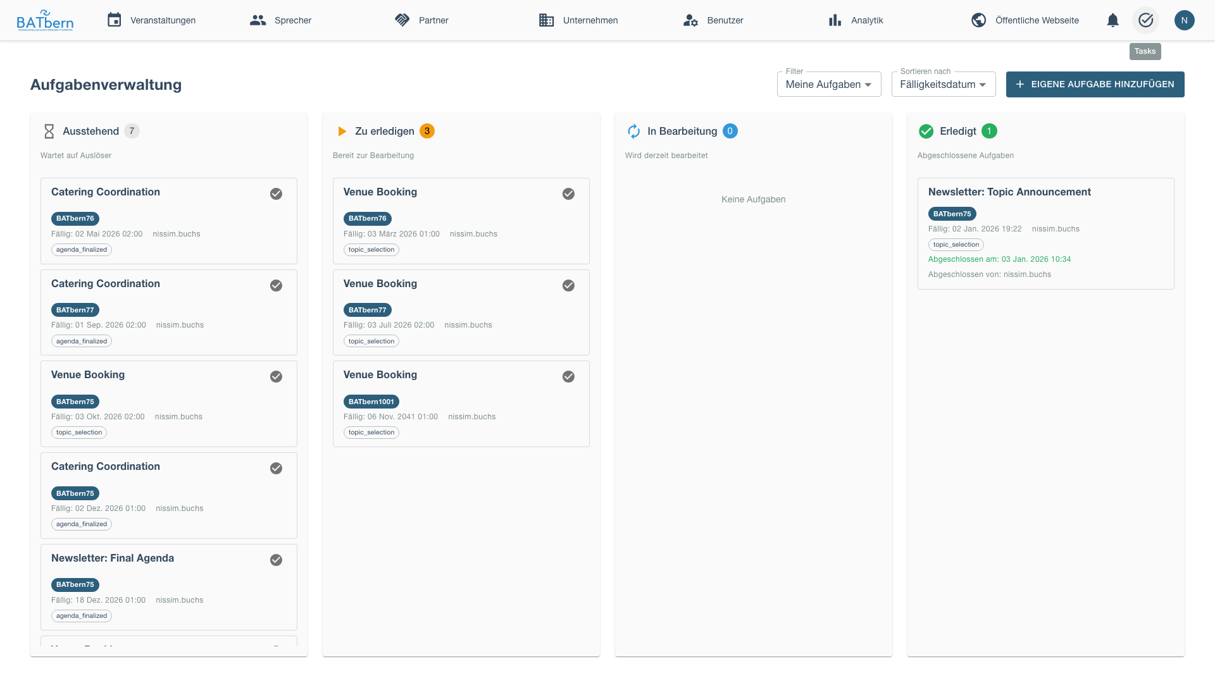Click the In Bearbeitung refresh icon
This screenshot has width=1215, height=683.
click(633, 132)
